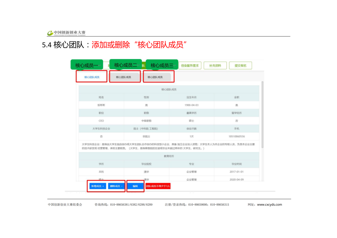
Task: Click the 新增成员 + button
Action: point(97,186)
